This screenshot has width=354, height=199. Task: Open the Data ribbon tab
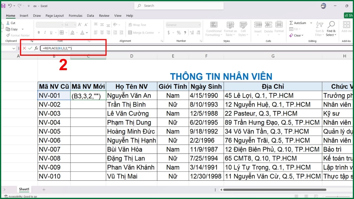pos(90,16)
